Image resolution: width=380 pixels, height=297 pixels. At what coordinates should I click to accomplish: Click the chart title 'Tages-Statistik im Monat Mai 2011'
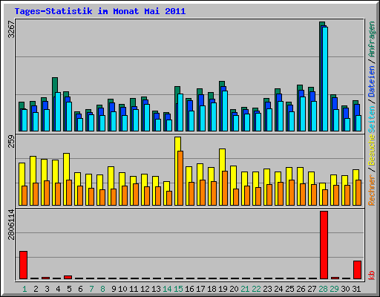click(x=100, y=11)
